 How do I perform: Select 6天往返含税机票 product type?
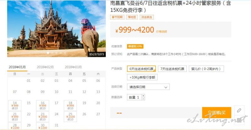pos(142,69)
